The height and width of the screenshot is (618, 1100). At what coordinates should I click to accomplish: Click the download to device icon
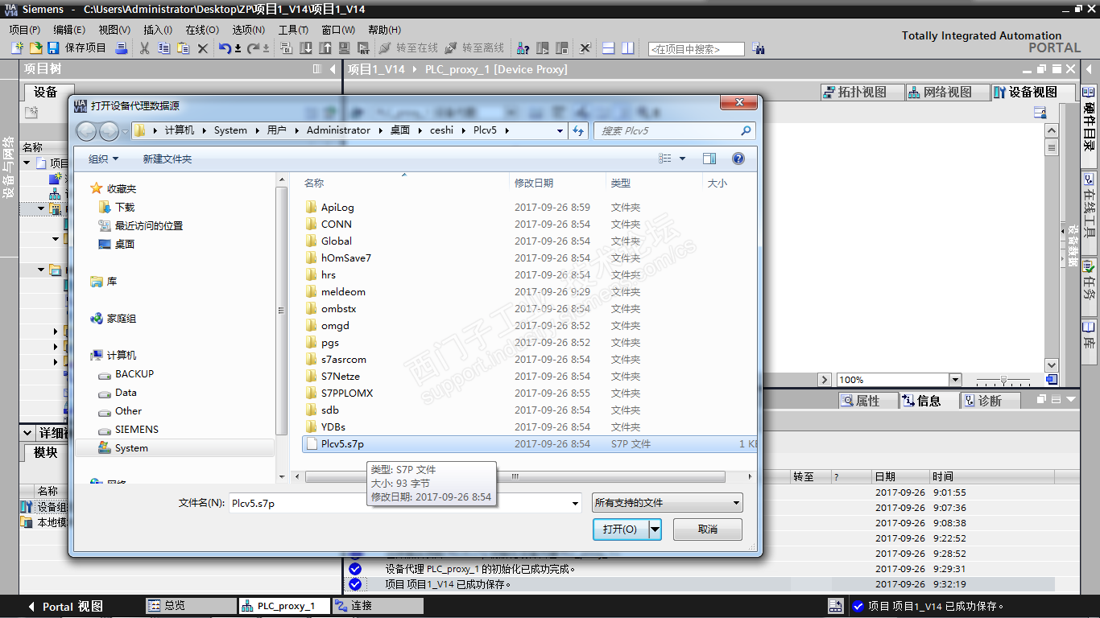[306, 48]
